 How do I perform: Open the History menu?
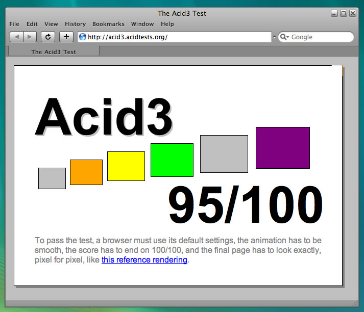[75, 24]
